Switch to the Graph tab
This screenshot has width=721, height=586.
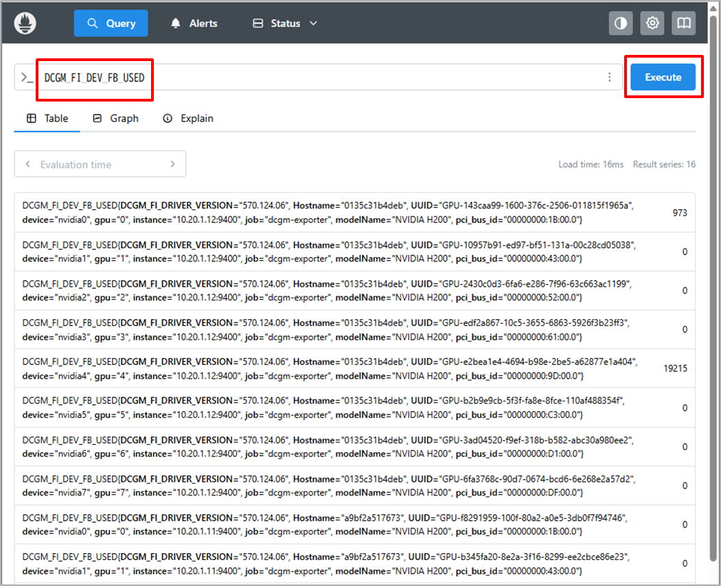click(115, 119)
